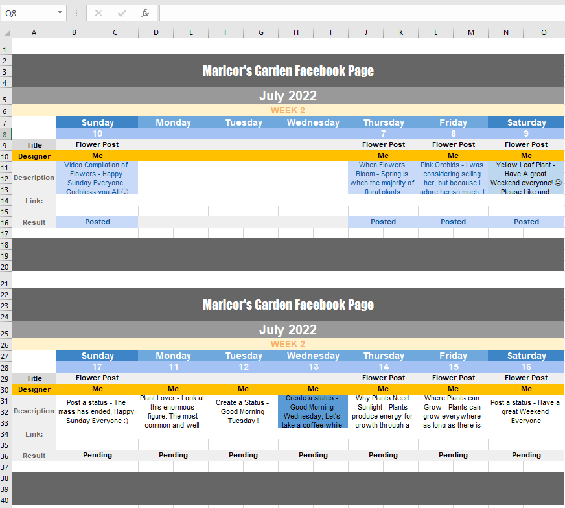565x508 pixels.
Task: Select column B header
Action: (x=74, y=33)
